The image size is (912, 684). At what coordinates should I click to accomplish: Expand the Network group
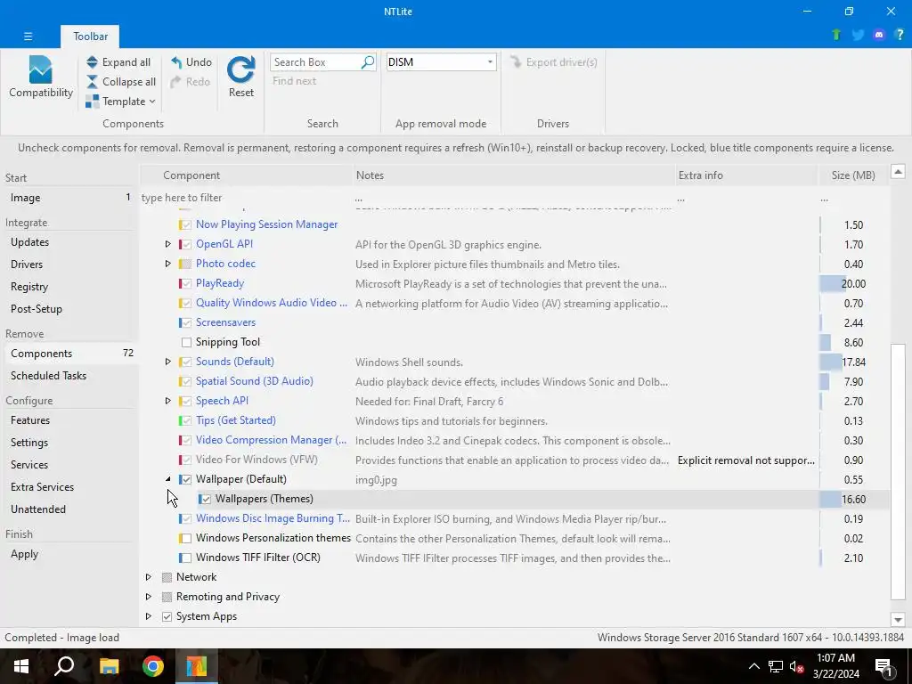point(149,577)
